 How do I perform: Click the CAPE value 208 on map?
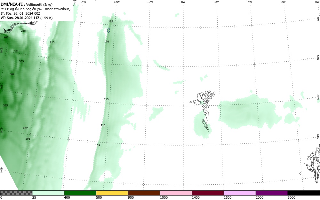pyautogui.click(x=28, y=139)
